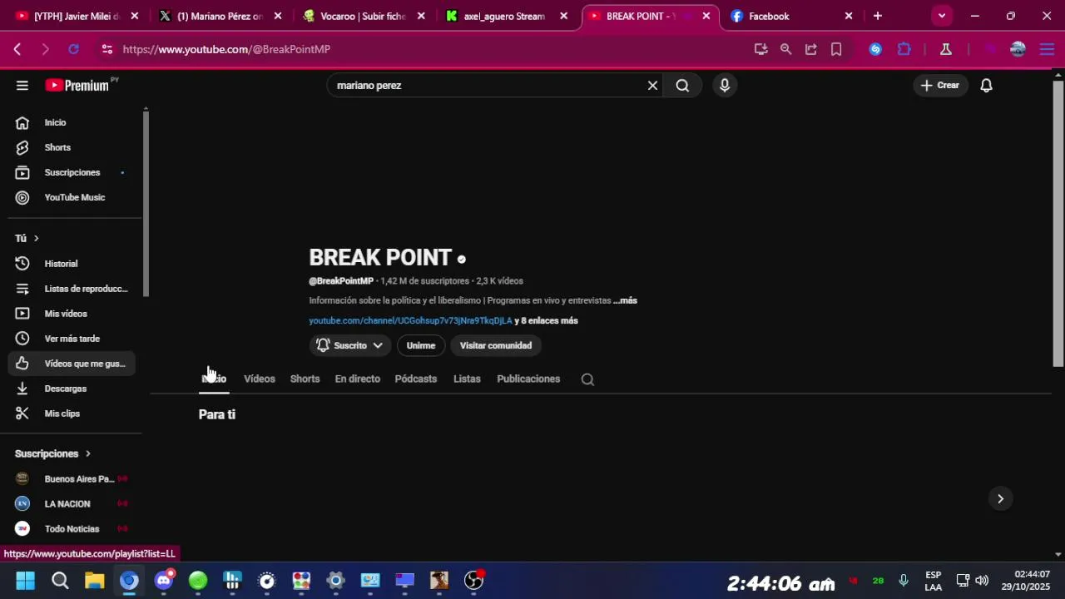Open the notifications bell
The height and width of the screenshot is (599, 1065).
coord(986,85)
